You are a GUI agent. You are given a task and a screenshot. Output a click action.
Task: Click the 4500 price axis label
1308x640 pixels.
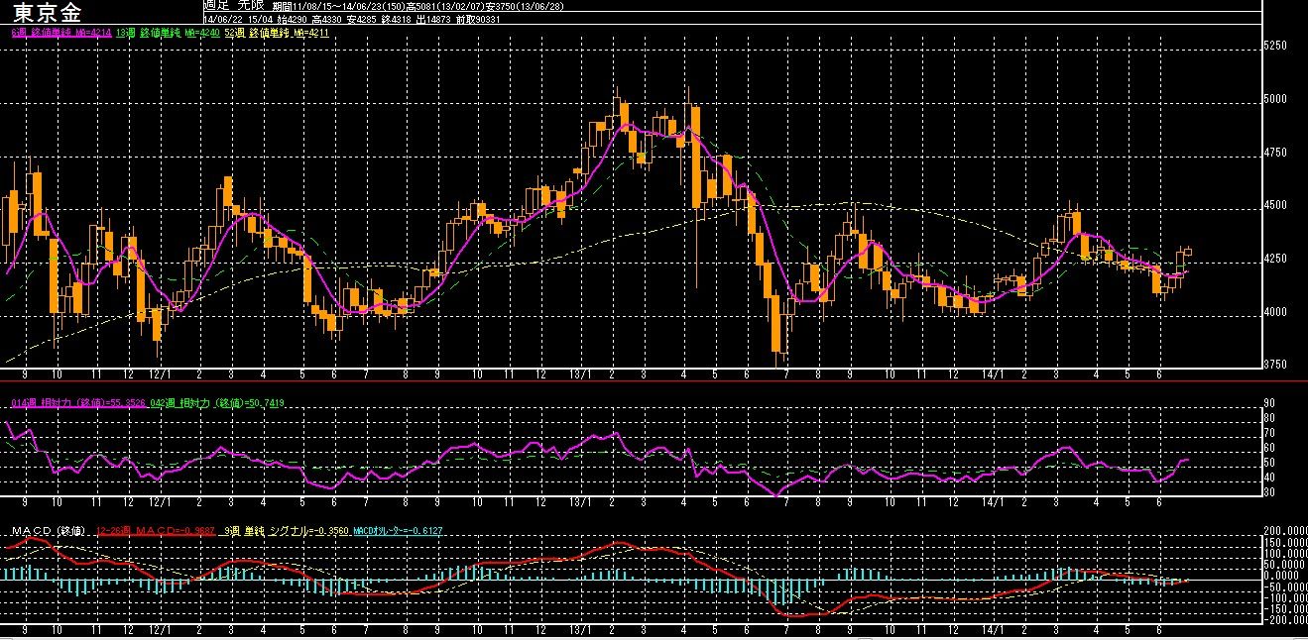pyautogui.click(x=1275, y=206)
